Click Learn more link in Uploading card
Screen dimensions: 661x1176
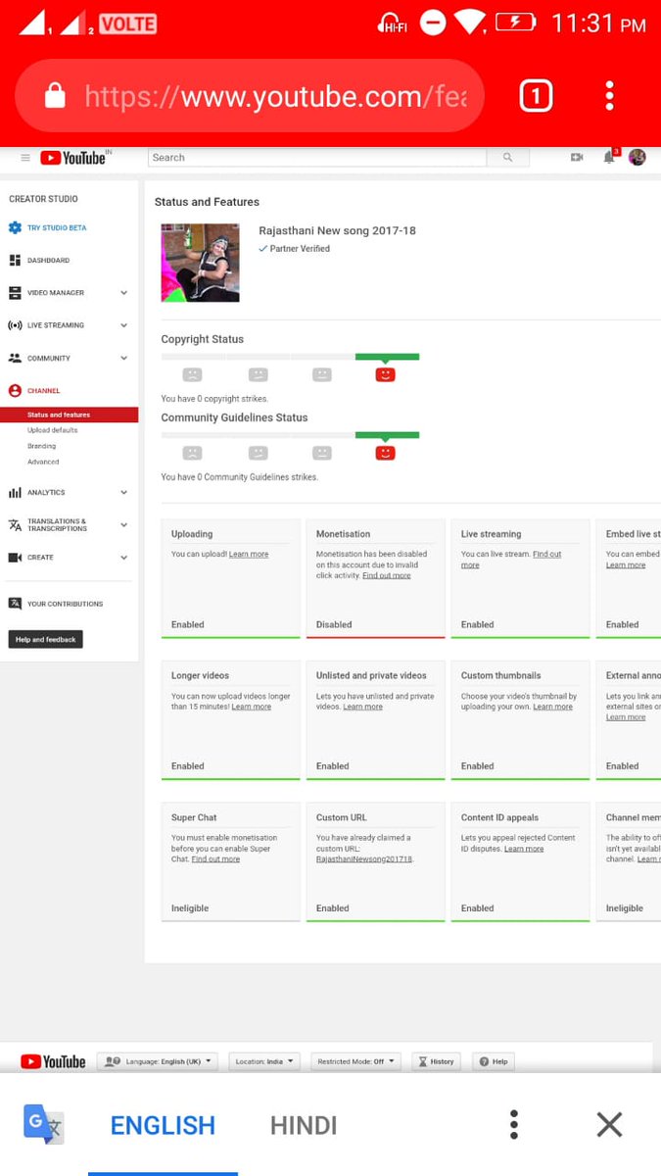[249, 555]
